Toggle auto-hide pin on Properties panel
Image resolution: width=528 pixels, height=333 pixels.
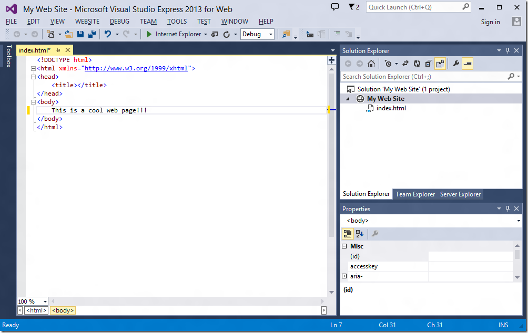pyautogui.click(x=508, y=209)
